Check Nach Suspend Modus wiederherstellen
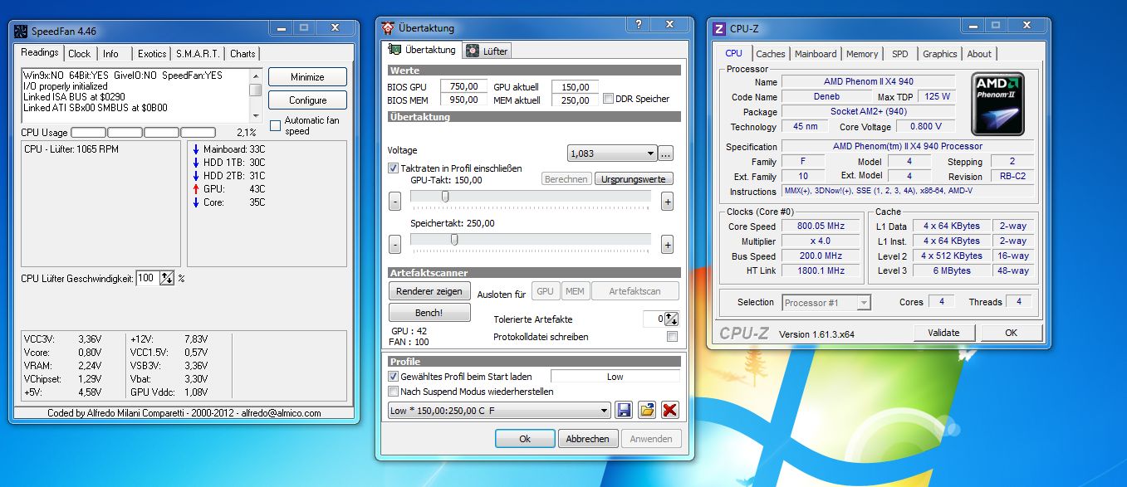This screenshot has width=1127, height=487. [394, 392]
